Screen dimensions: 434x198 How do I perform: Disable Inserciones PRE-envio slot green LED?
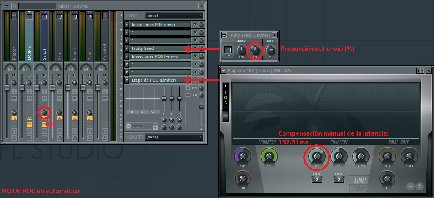coord(195,25)
